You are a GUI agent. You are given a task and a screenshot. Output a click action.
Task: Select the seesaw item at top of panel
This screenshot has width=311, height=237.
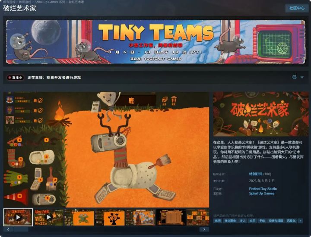[15, 142]
